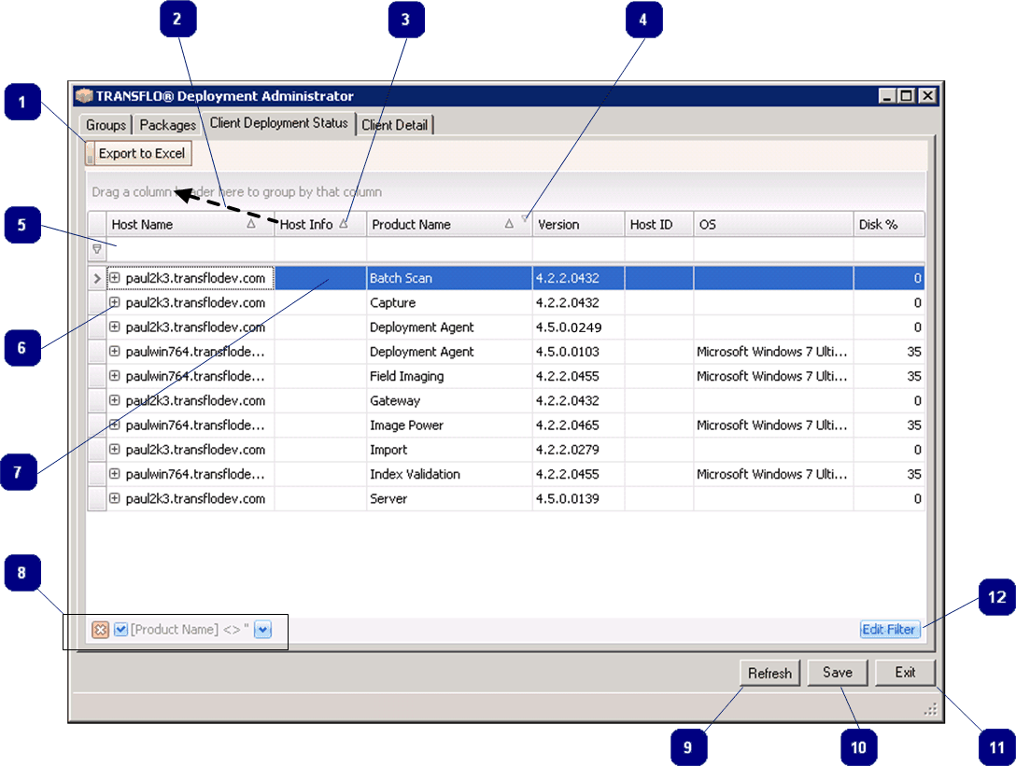Open the filter criteria dropdown in the filter bar
Image resolution: width=1016 pixels, height=766 pixels.
pyautogui.click(x=262, y=629)
